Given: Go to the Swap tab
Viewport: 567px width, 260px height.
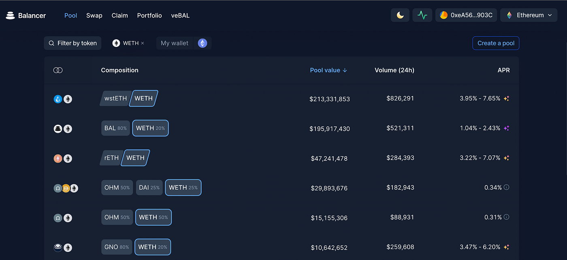Looking at the screenshot, I should pos(94,15).
